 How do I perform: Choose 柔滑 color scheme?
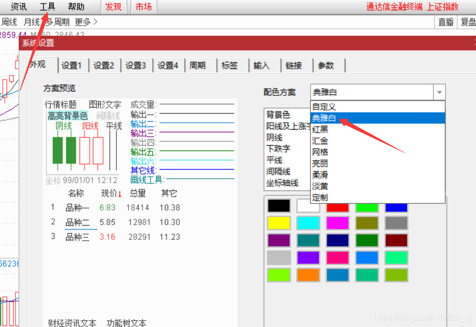pyautogui.click(x=378, y=175)
